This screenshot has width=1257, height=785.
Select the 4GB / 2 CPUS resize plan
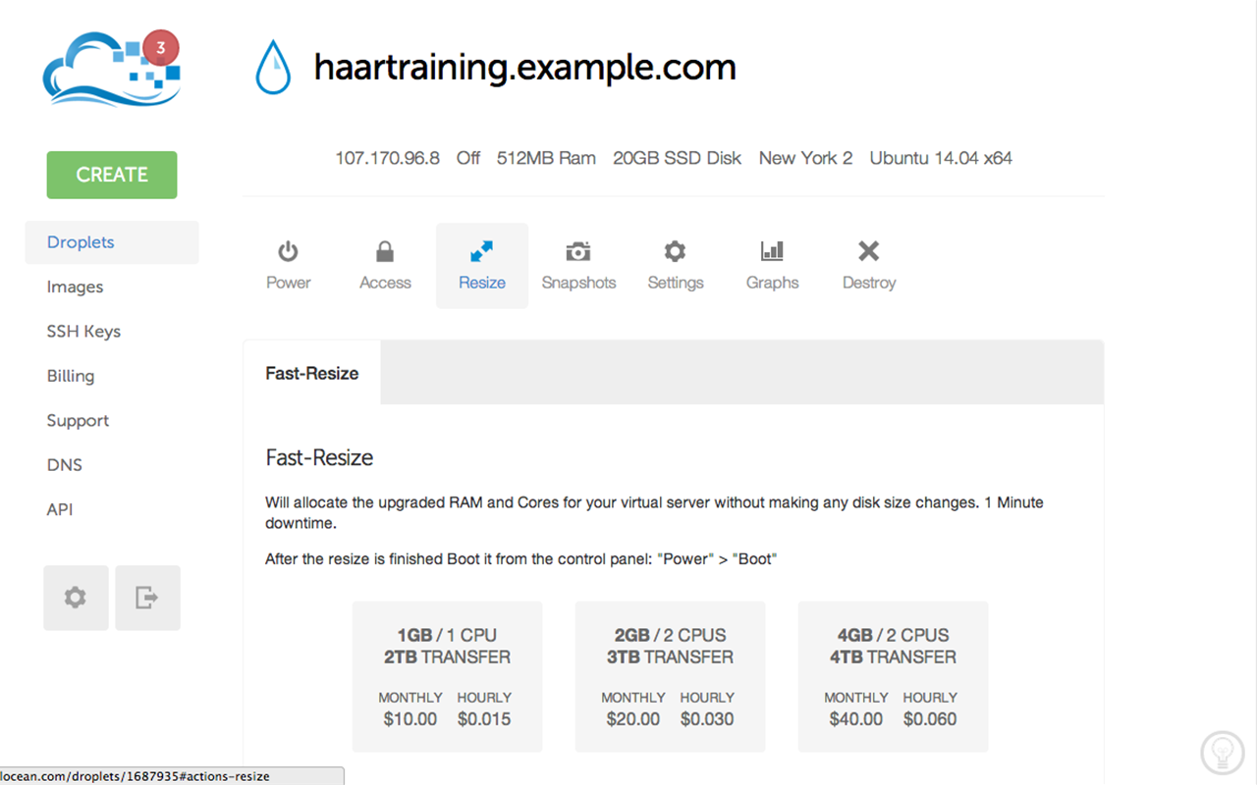893,677
